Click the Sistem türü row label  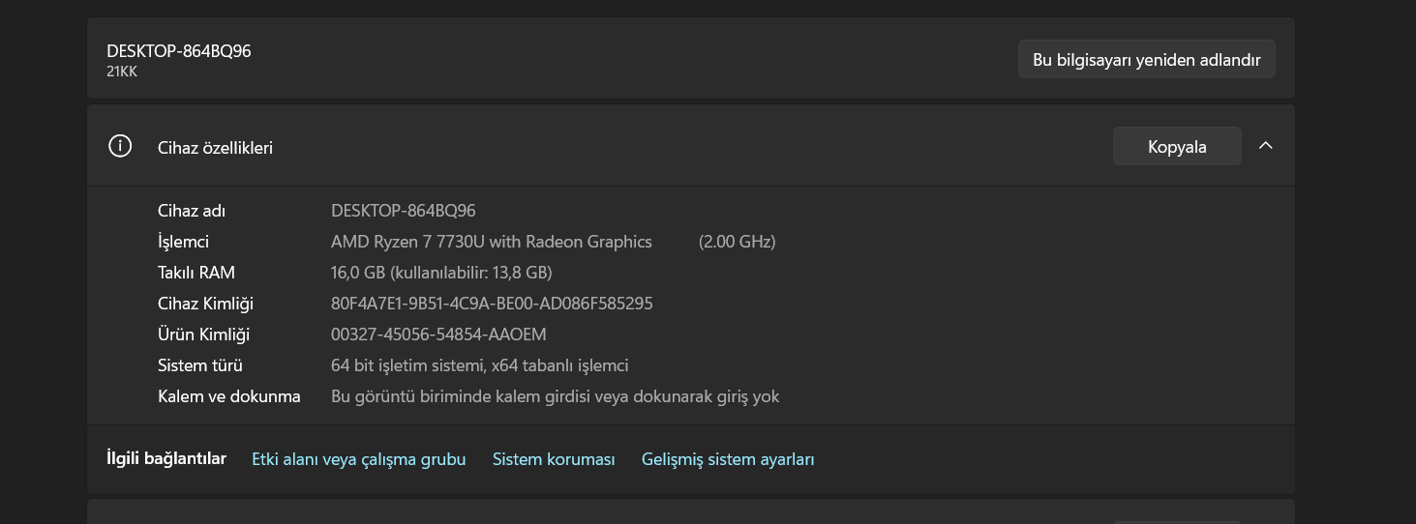pos(200,365)
